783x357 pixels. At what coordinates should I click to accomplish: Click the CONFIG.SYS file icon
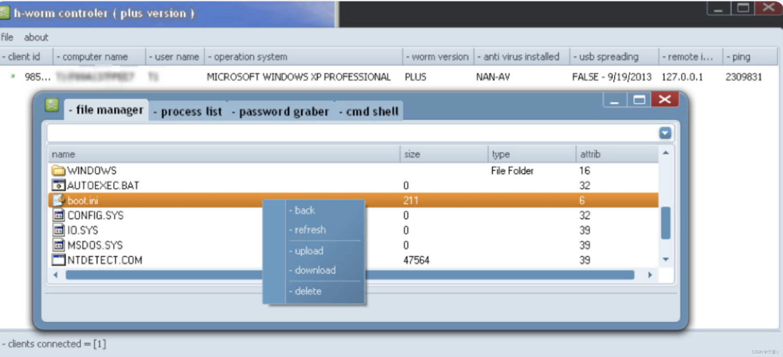click(58, 215)
